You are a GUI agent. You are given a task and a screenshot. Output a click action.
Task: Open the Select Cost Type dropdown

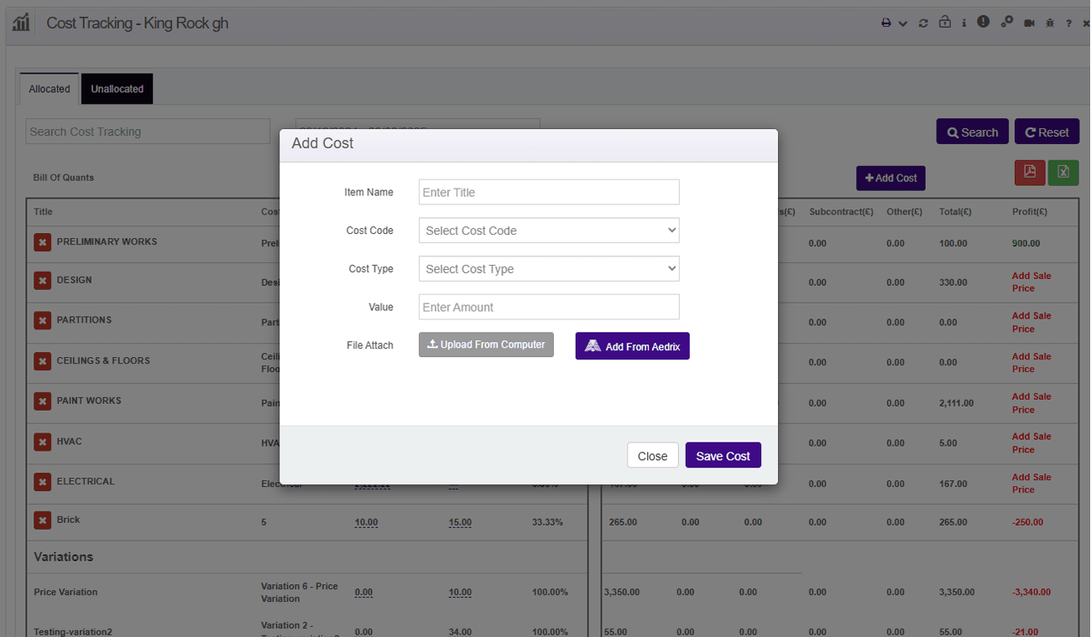pos(549,269)
